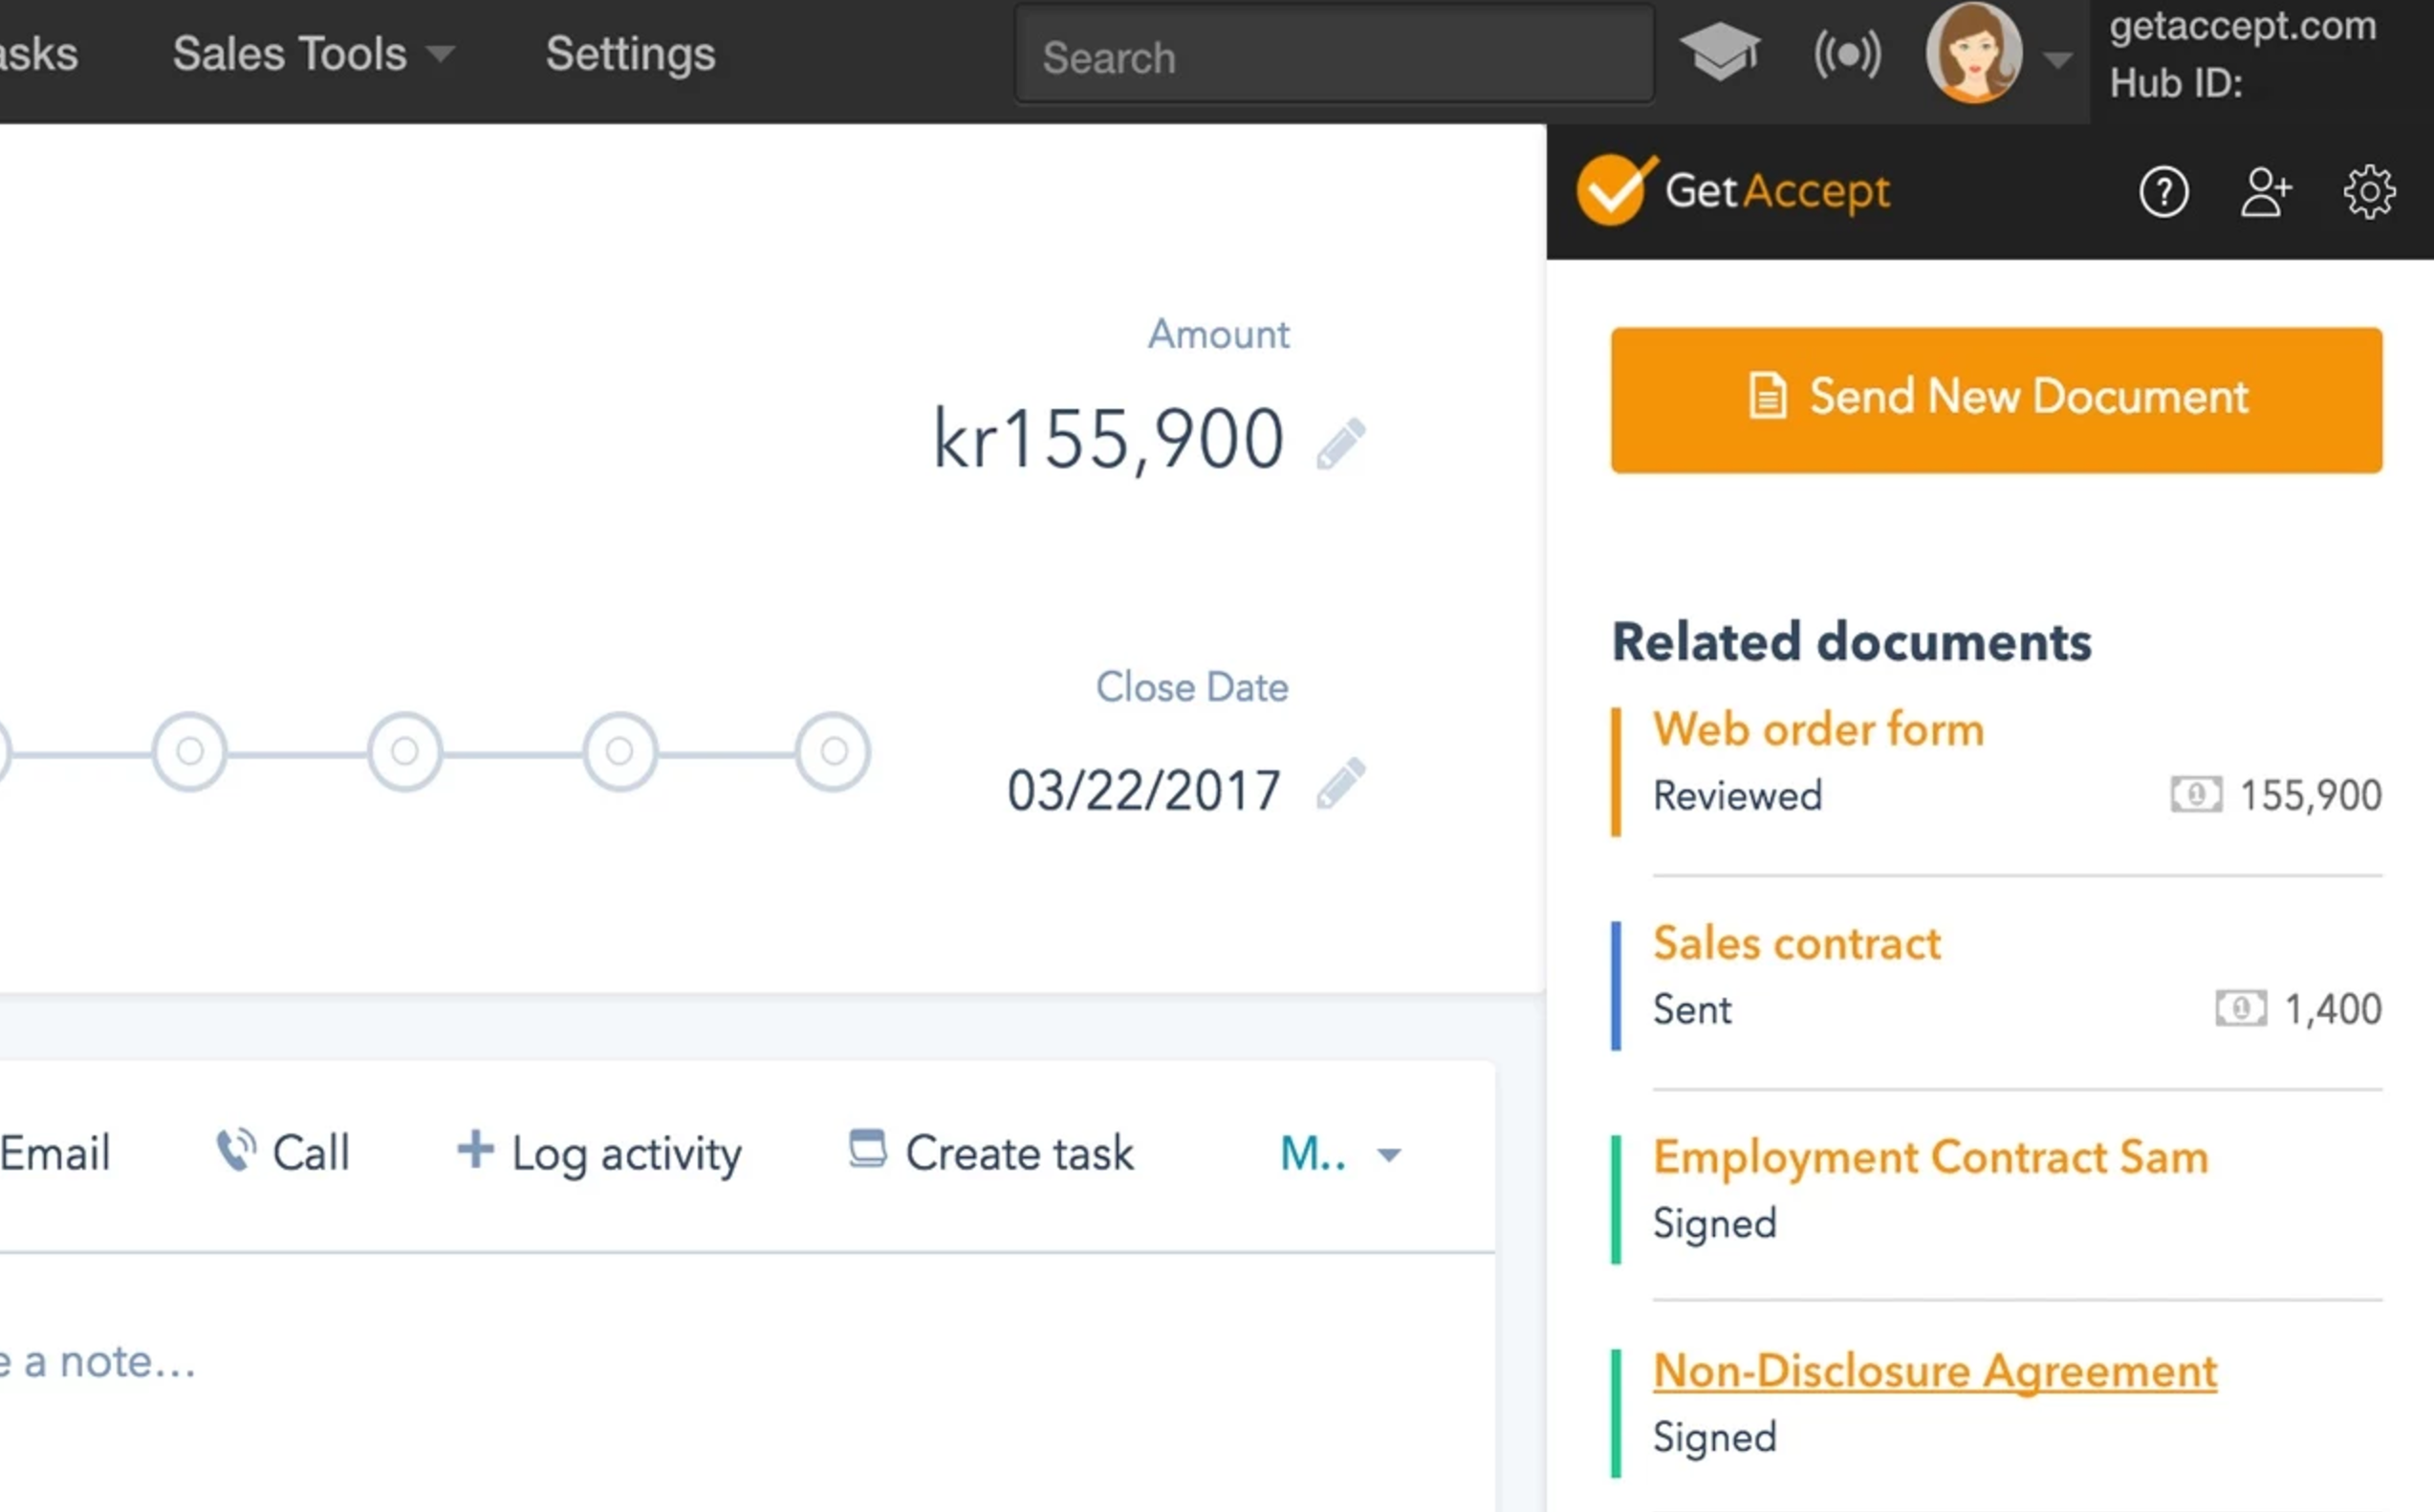
Task: Edit the Amount with pencil icon
Action: click(x=1341, y=444)
